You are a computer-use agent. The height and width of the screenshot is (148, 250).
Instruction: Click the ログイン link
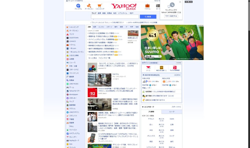[145, 63]
